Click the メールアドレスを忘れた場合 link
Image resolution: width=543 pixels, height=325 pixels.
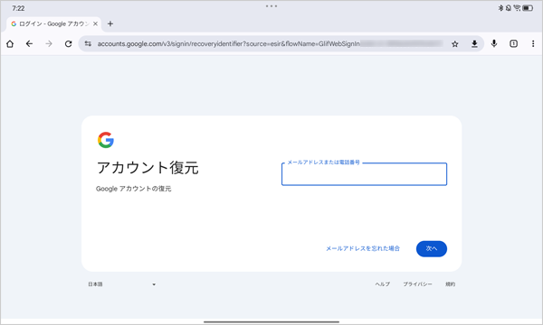pyautogui.click(x=363, y=248)
